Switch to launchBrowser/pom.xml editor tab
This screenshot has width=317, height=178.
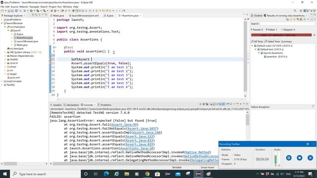[x=84, y=15]
